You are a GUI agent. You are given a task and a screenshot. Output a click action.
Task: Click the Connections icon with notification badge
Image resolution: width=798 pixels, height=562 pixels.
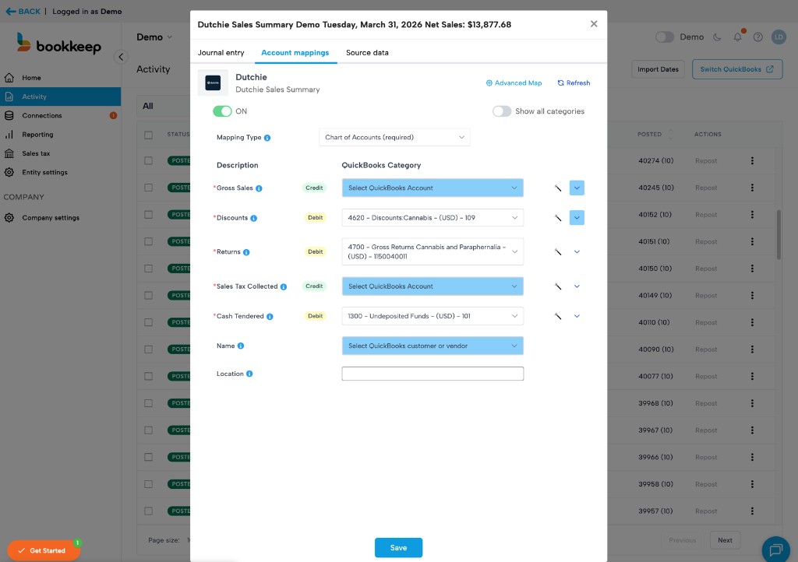click(x=9, y=115)
